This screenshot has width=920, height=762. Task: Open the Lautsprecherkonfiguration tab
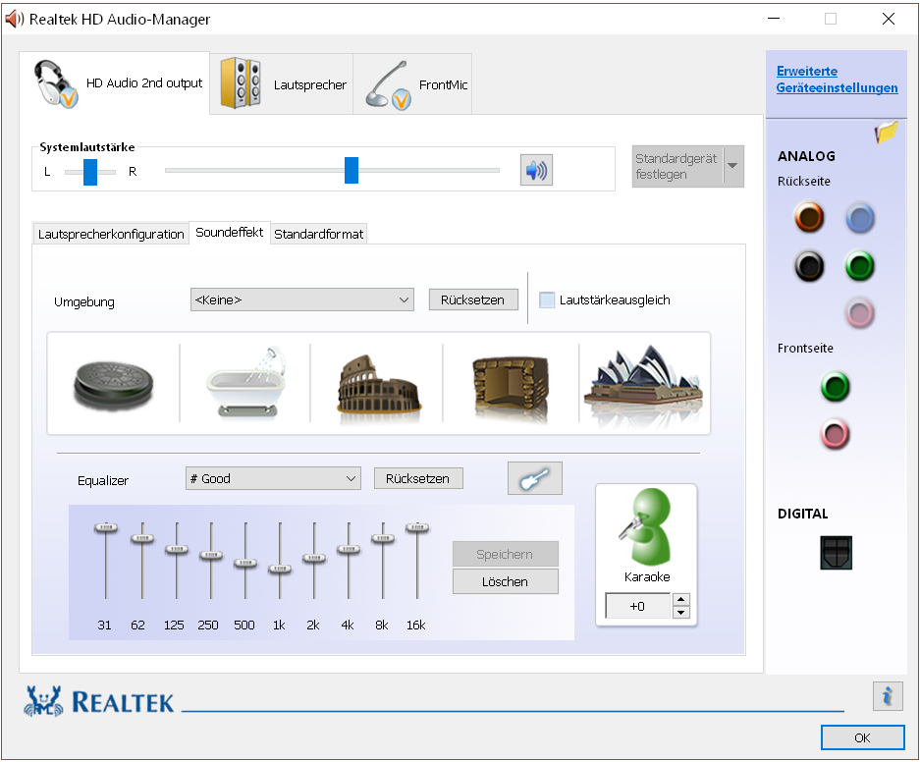(111, 234)
